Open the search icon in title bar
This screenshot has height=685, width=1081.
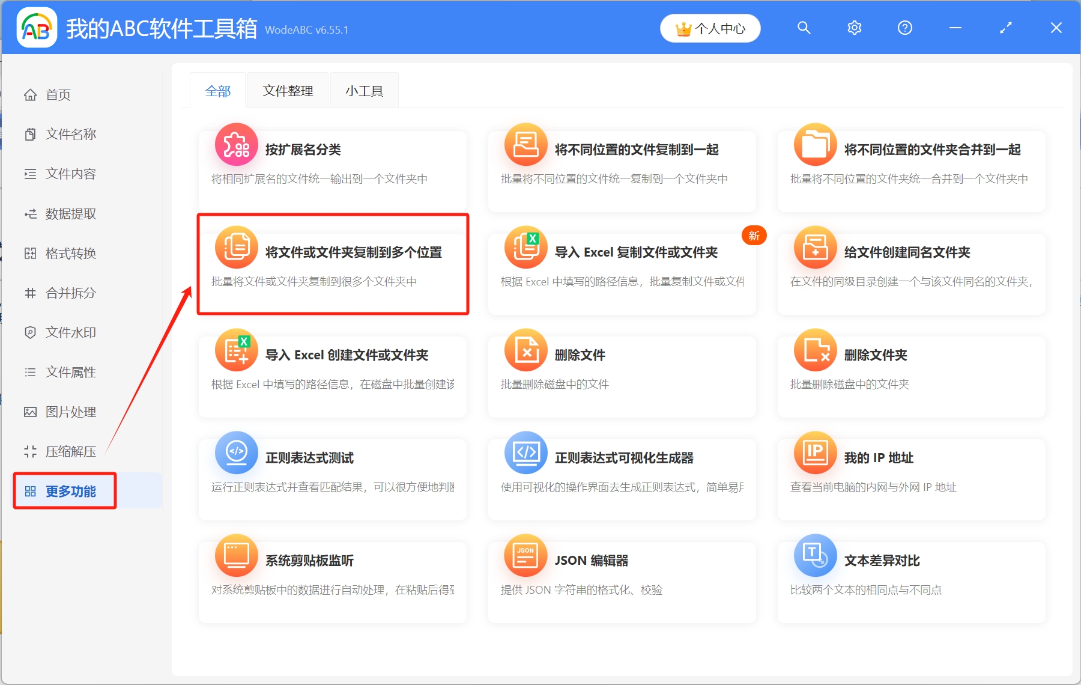coord(804,28)
